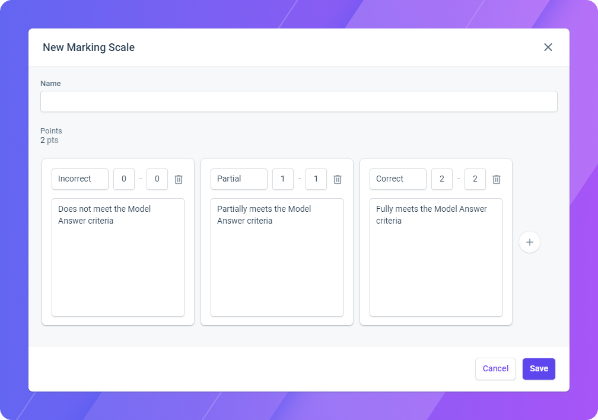
Task: Close the New Marking Scale dialog
Action: 548,47
